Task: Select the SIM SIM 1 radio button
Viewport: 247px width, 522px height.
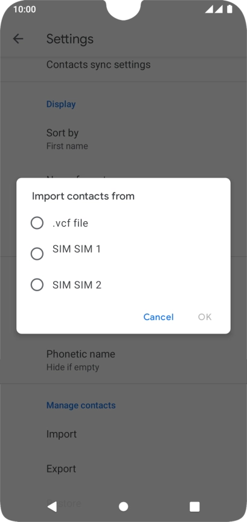Action: coord(37,254)
